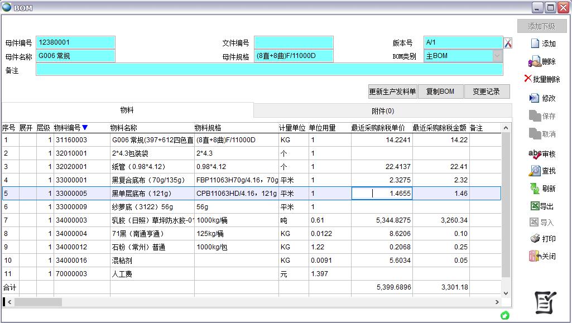Click the 删除 (Delete) icon button
572x323 pixels.
[542, 61]
